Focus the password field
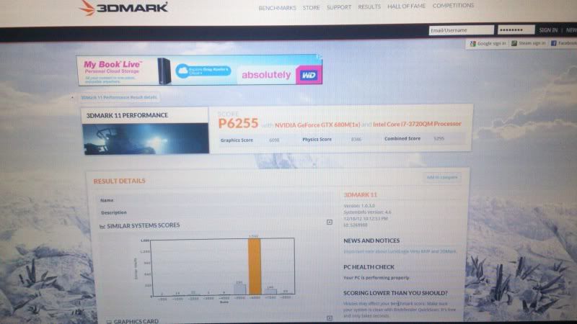 [516, 30]
